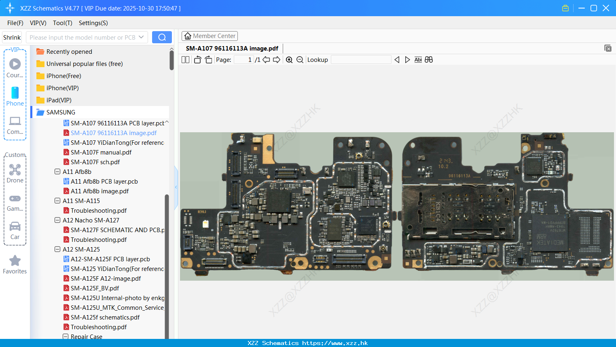Open Member Center
This screenshot has height=347, width=616.
tap(210, 36)
